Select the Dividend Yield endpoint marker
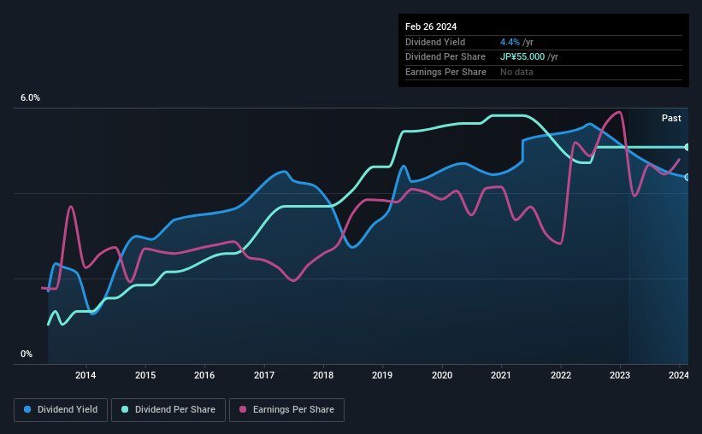Image resolution: width=702 pixels, height=434 pixels. (x=687, y=177)
